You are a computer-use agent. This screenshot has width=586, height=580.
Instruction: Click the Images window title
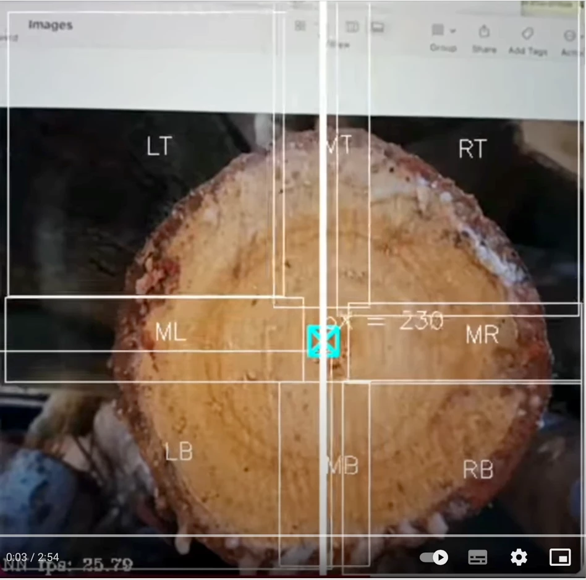(x=50, y=25)
